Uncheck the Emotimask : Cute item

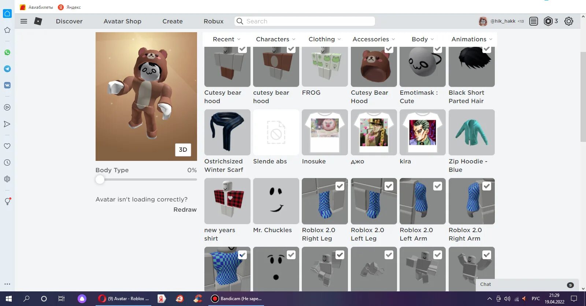pyautogui.click(x=438, y=49)
